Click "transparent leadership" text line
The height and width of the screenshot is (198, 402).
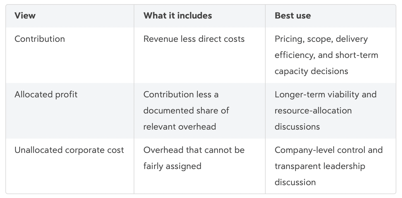pyautogui.click(x=320, y=166)
